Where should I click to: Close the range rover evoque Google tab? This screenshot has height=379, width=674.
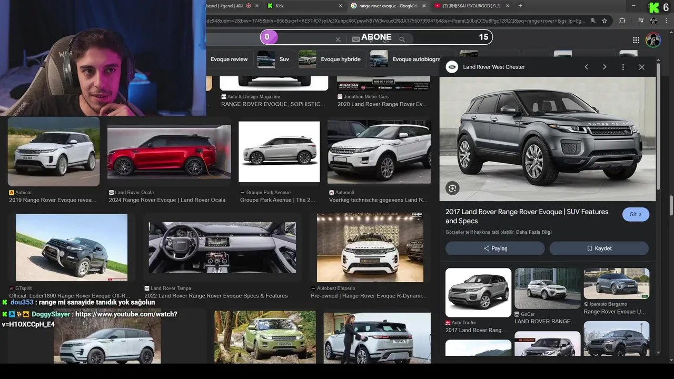(424, 6)
